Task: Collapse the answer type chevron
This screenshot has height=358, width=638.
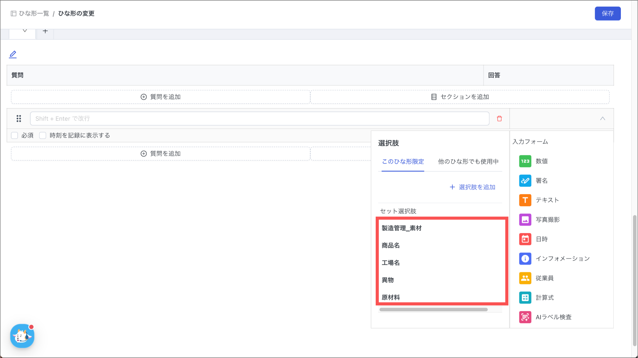Action: 602,119
